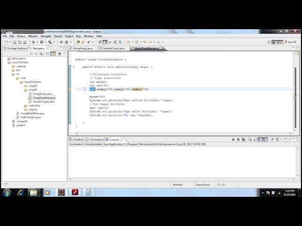The width and height of the screenshot is (302, 226).
Task: Click the Print toolbar icon
Action: [25, 42]
